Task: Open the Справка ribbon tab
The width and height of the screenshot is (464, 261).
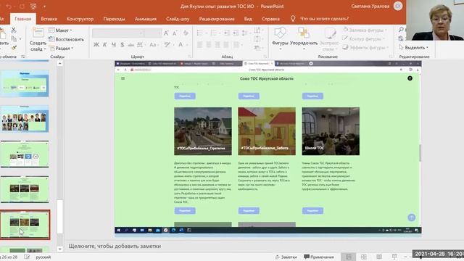Action: coord(270,19)
